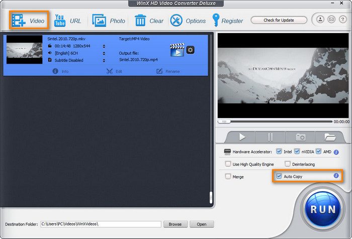
Task: Toggle the Intel hardware accelerator checkbox
Action: (279, 152)
